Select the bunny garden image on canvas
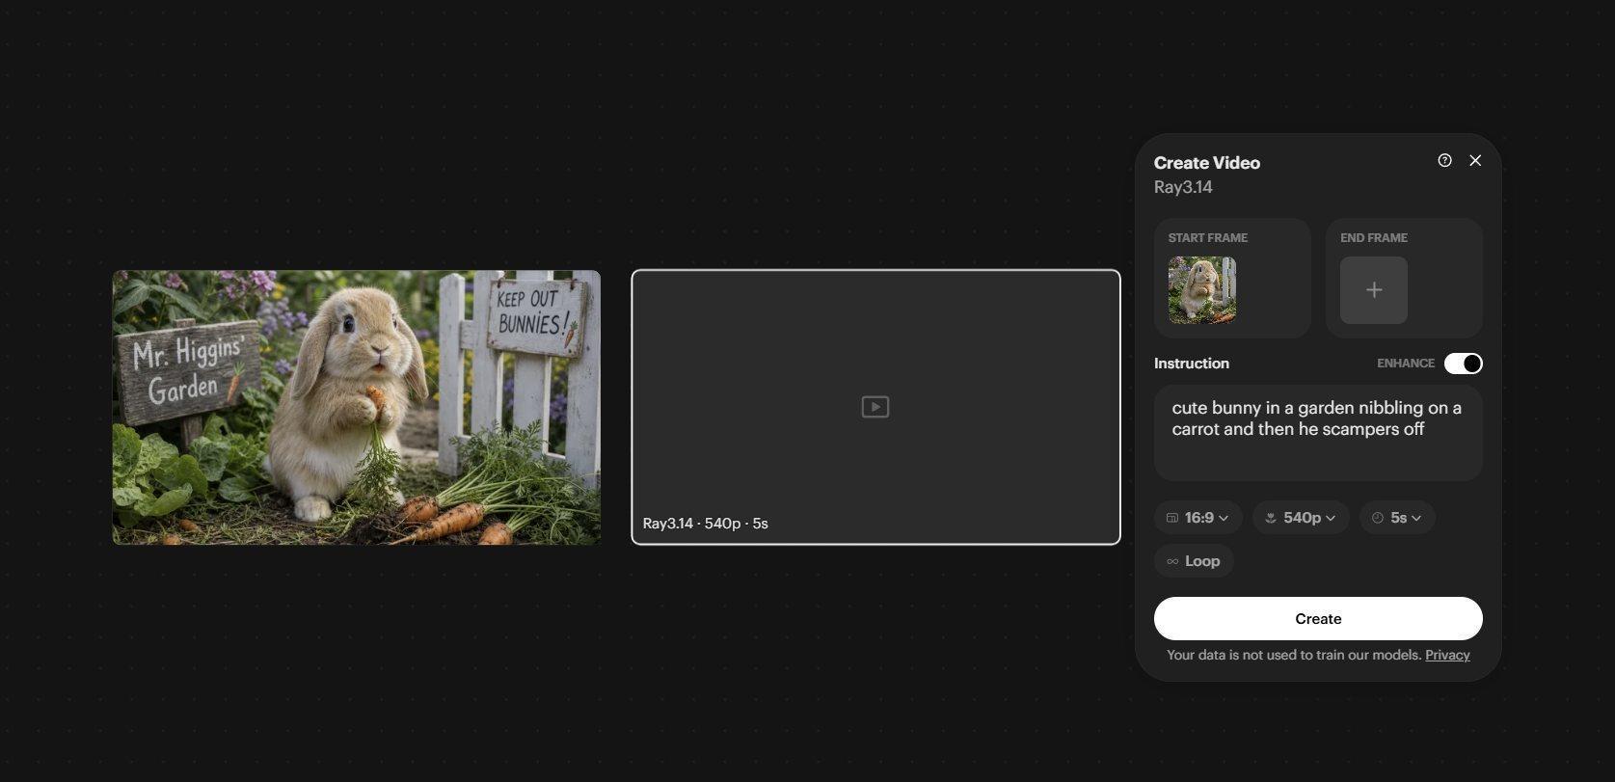 pyautogui.click(x=357, y=407)
